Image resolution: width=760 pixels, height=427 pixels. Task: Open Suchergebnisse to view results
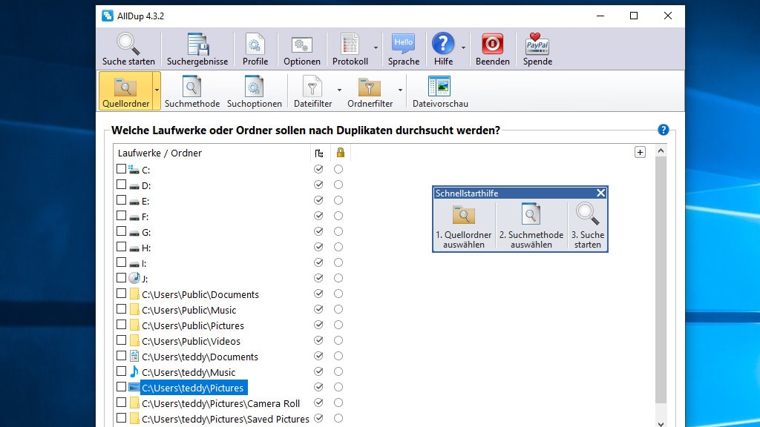[x=197, y=47]
